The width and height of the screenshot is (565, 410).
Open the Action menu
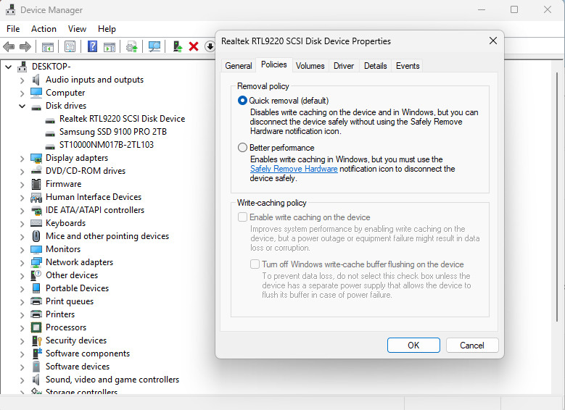coord(44,29)
